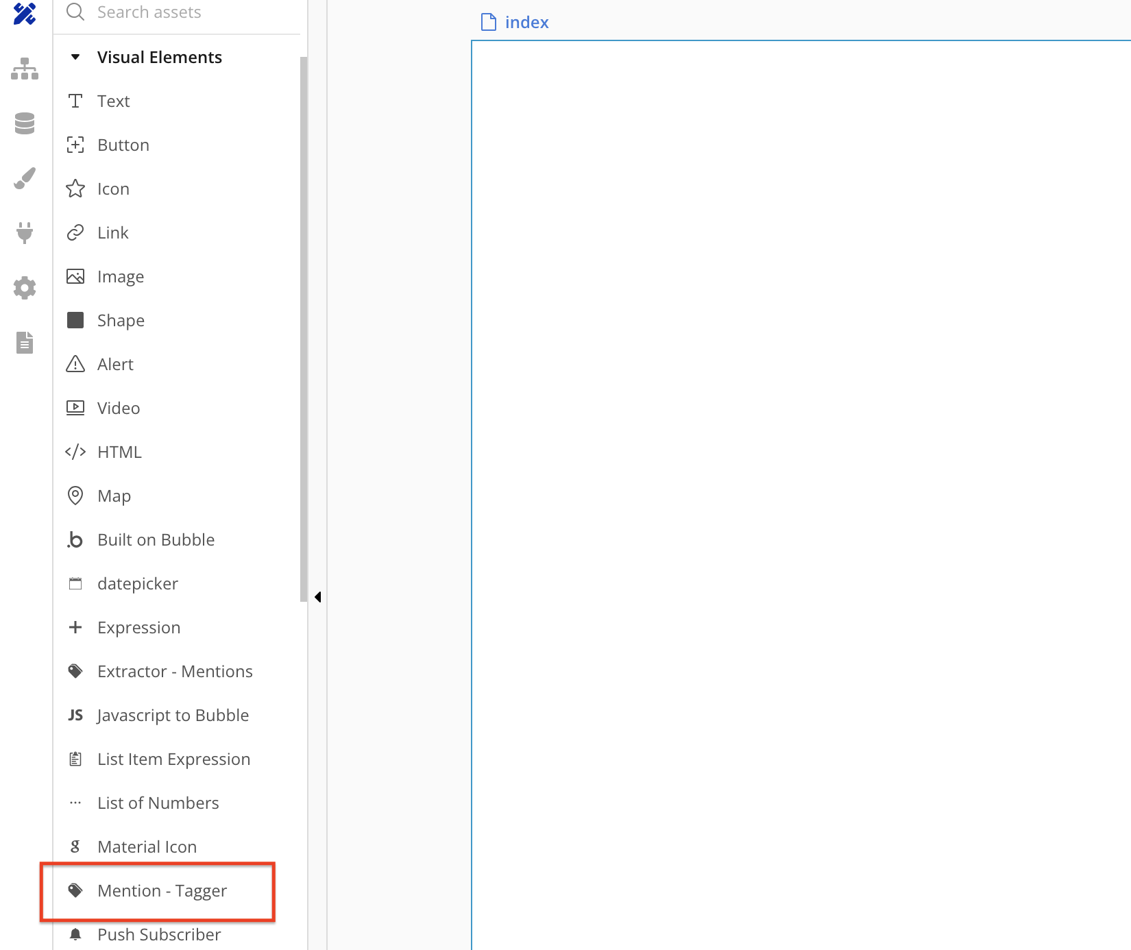
Task: Select the Material Icon g icon
Action: (75, 847)
